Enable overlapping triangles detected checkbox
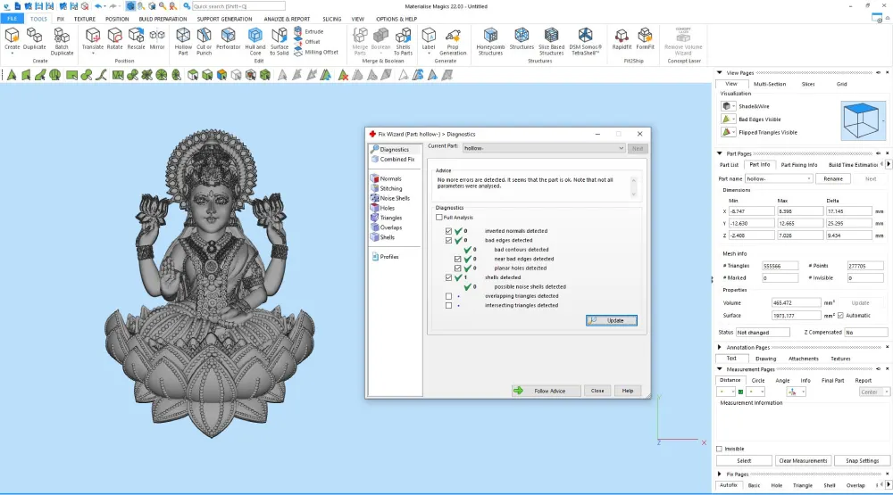This screenshot has height=495, width=893. tap(449, 296)
